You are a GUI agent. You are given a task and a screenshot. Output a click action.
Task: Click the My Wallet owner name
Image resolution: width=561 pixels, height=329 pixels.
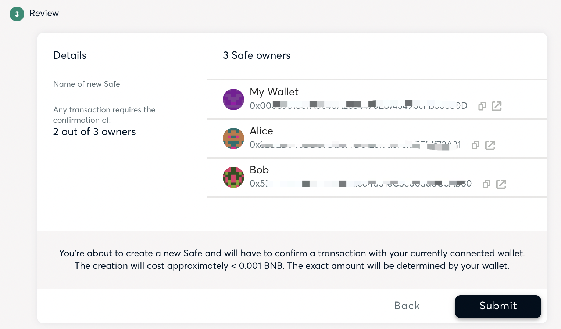pyautogui.click(x=274, y=92)
